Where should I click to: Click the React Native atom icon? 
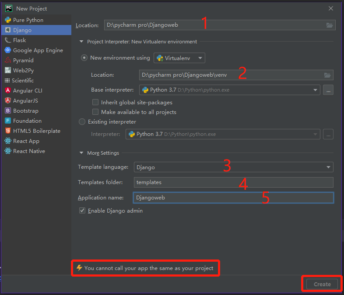pyautogui.click(x=8, y=151)
